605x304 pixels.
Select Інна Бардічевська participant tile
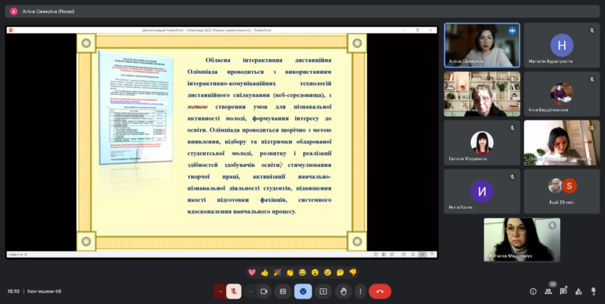tap(562, 94)
